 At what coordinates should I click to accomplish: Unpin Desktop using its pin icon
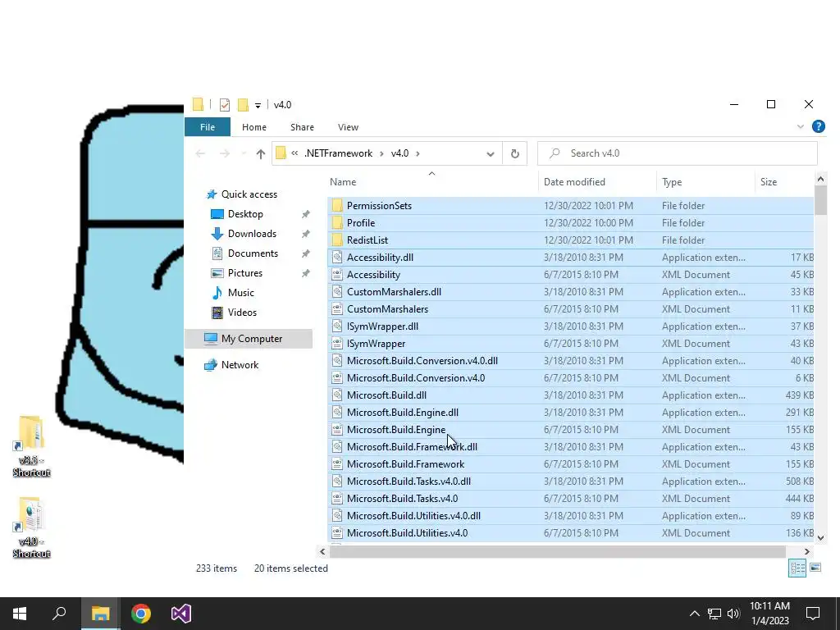(305, 214)
